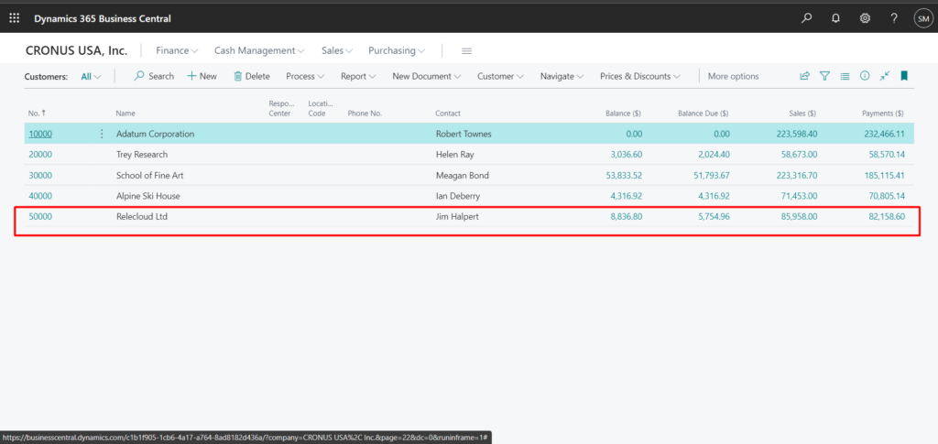The image size is (938, 444).
Task: Expand the Cash Management menu
Action: (x=259, y=50)
